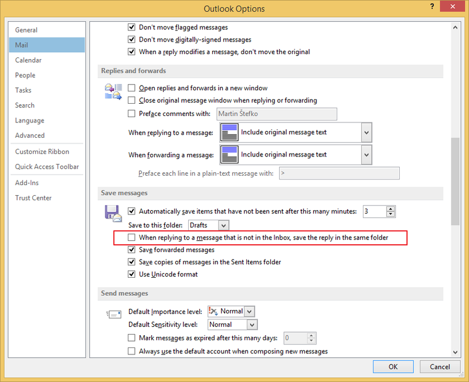
Task: Open the When forwarding a message dropdown
Action: click(366, 155)
